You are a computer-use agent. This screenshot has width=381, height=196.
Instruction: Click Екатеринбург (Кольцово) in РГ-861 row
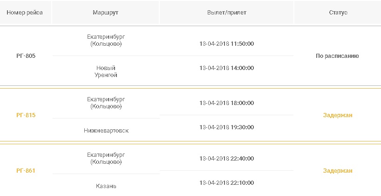pyautogui.click(x=106, y=158)
